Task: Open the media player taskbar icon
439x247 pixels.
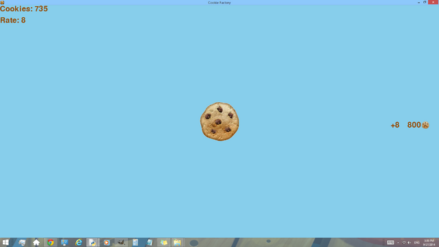Action: pos(107,242)
